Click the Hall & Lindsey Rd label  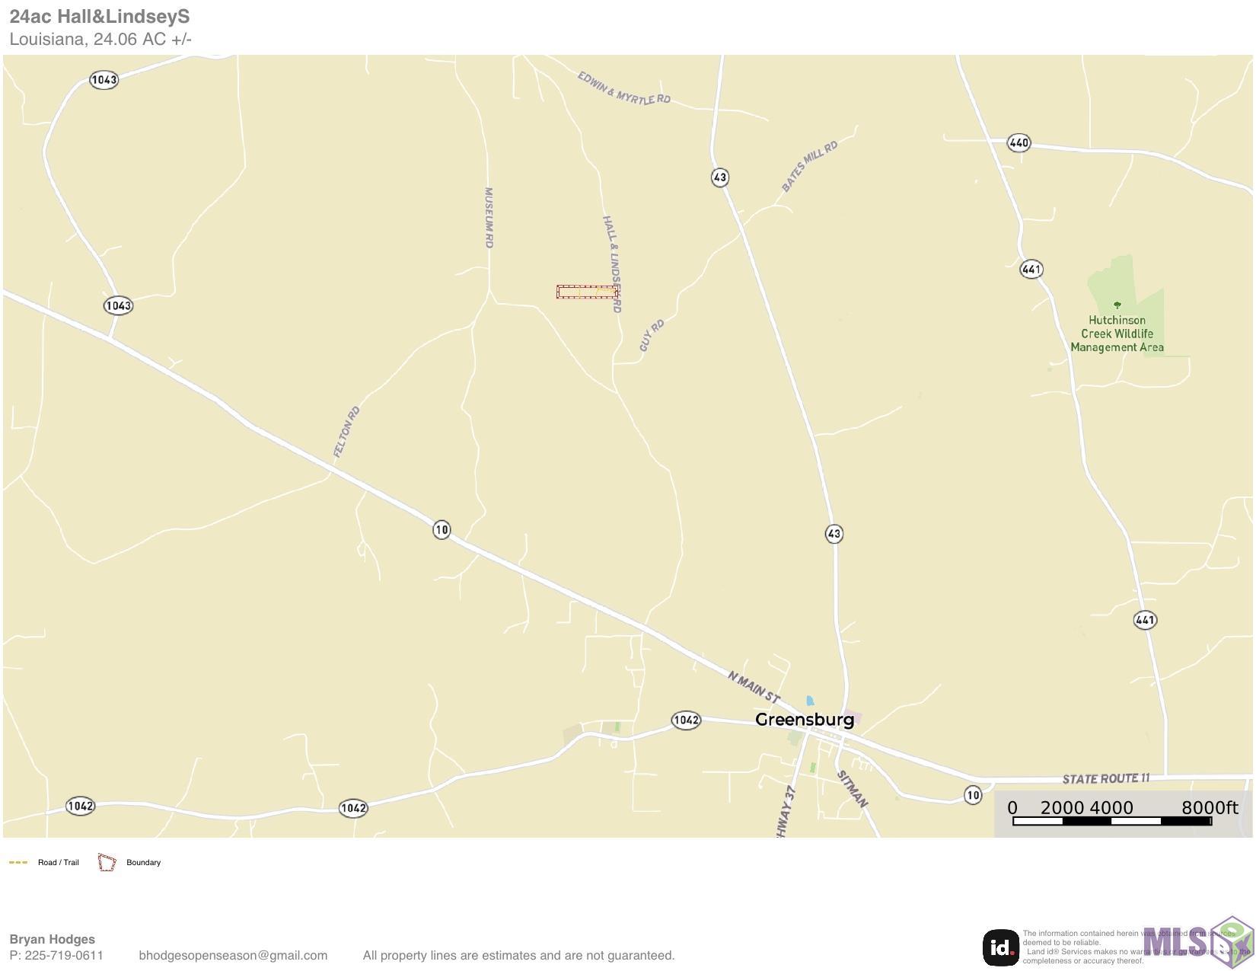coord(613,264)
